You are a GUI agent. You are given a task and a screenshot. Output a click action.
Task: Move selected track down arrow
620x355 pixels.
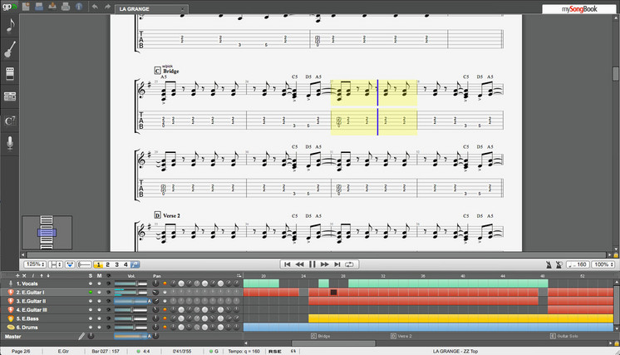(48, 275)
